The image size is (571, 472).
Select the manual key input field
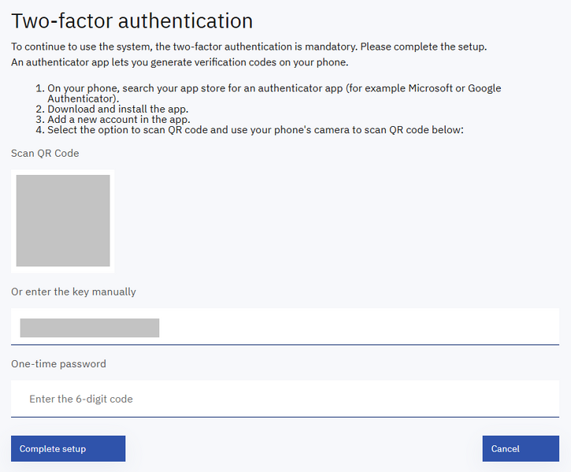[285, 326]
